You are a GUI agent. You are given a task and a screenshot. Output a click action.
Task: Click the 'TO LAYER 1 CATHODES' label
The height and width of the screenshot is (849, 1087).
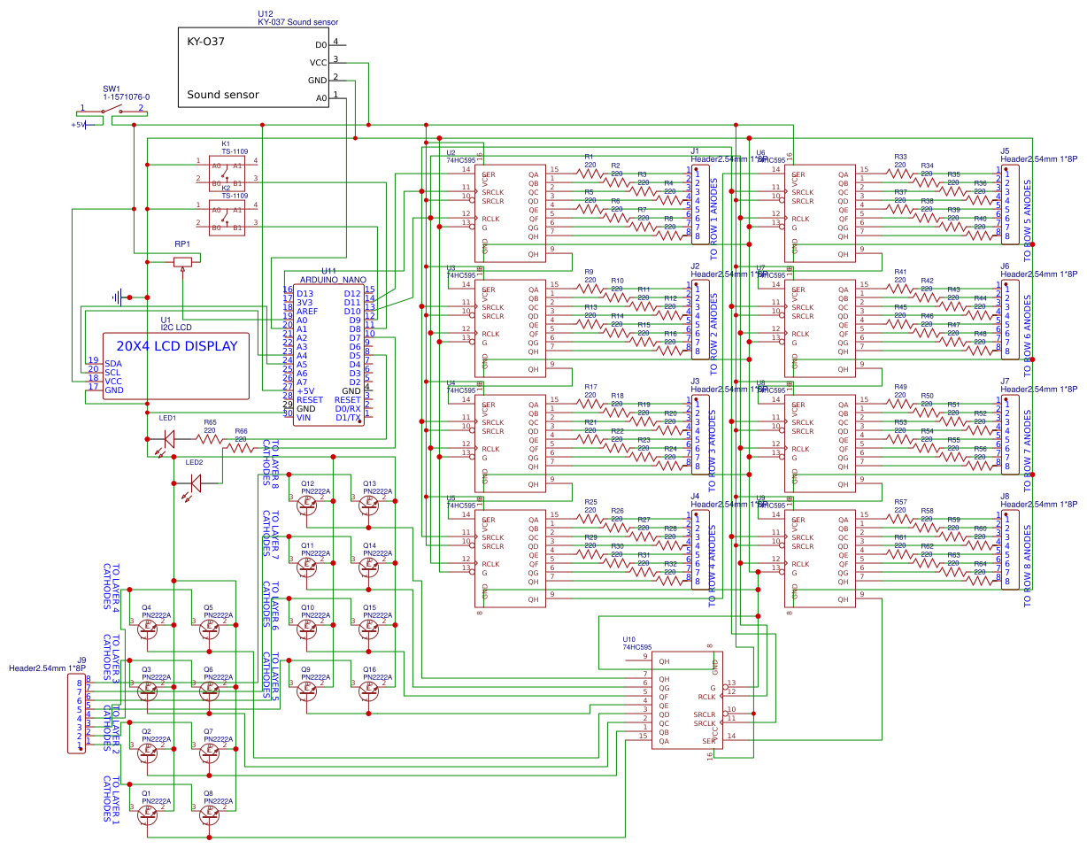pyautogui.click(x=110, y=799)
